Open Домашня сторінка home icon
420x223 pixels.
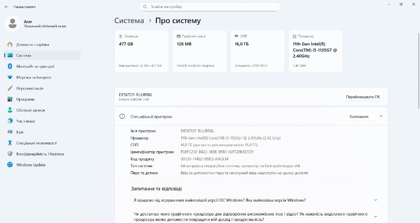(x=10, y=45)
